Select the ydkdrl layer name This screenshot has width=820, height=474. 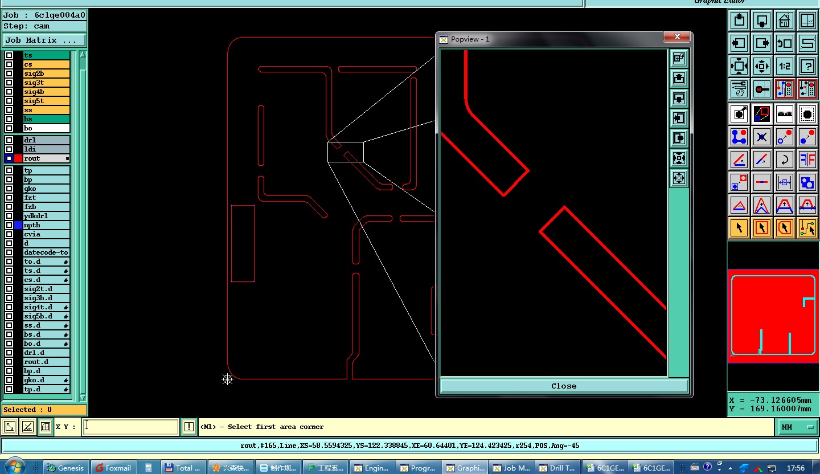[46, 216]
